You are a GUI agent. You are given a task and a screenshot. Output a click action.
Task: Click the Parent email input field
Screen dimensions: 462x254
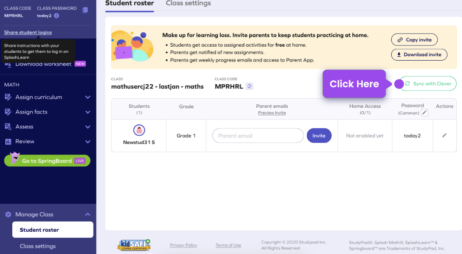click(x=258, y=135)
